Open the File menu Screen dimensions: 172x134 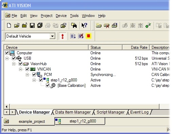coord(14,16)
